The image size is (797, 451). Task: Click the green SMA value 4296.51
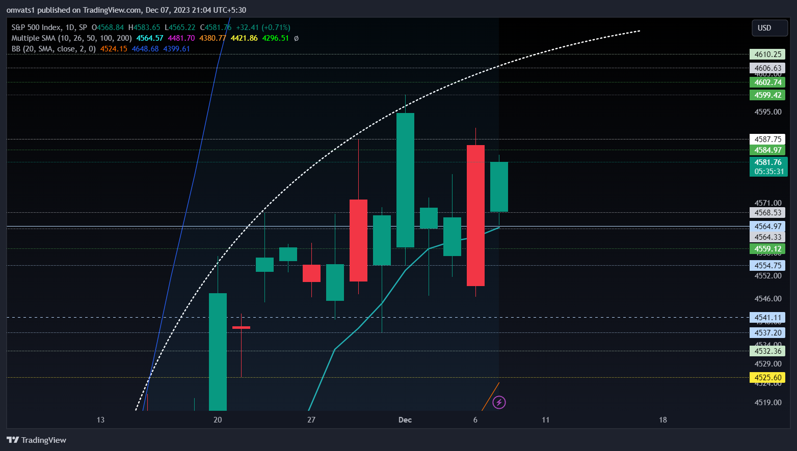click(276, 38)
